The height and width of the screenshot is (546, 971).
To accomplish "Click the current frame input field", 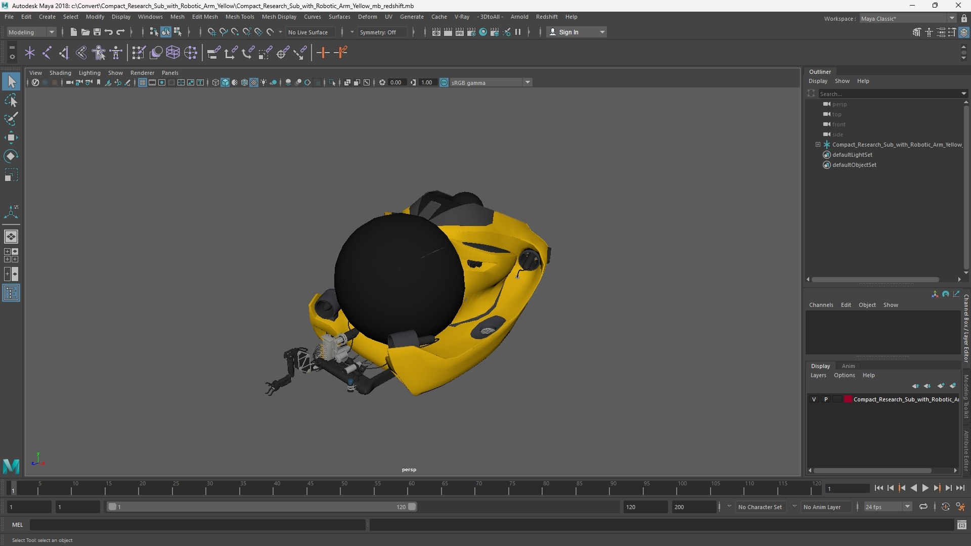I will click(847, 488).
